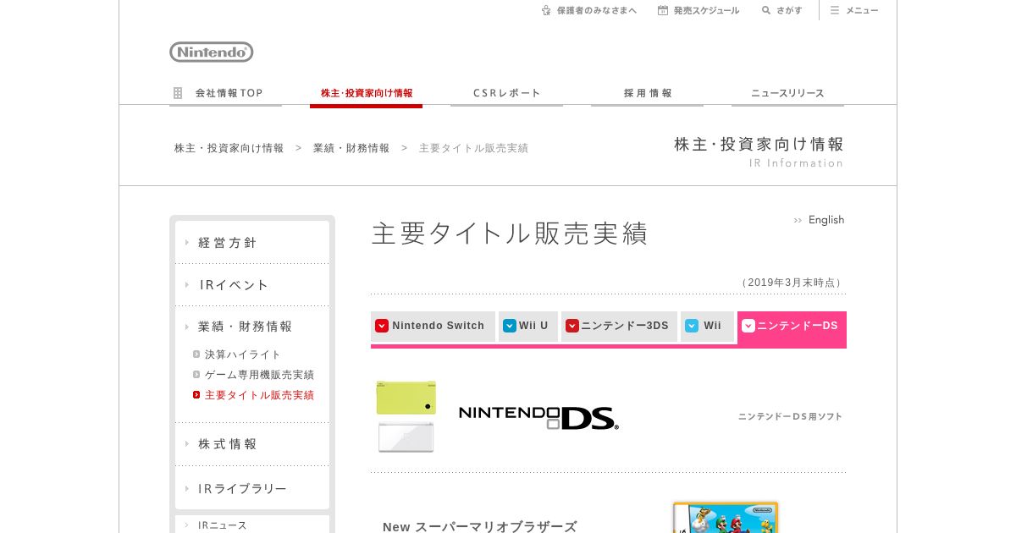Click light blue arrow icon on Wii tab
This screenshot has width=1016, height=533.
[692, 326]
